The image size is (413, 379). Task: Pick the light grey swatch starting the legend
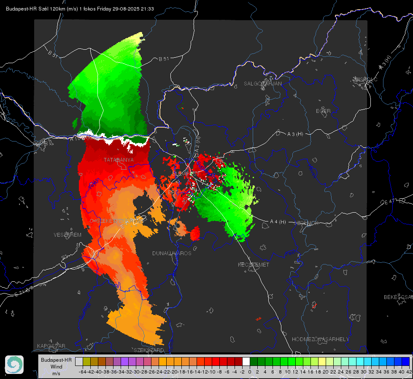[x=79, y=362]
